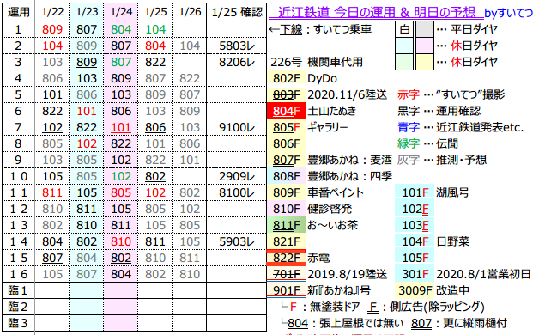Select red underlined 102 in row 8
The image size is (539, 335).
pos(87,143)
